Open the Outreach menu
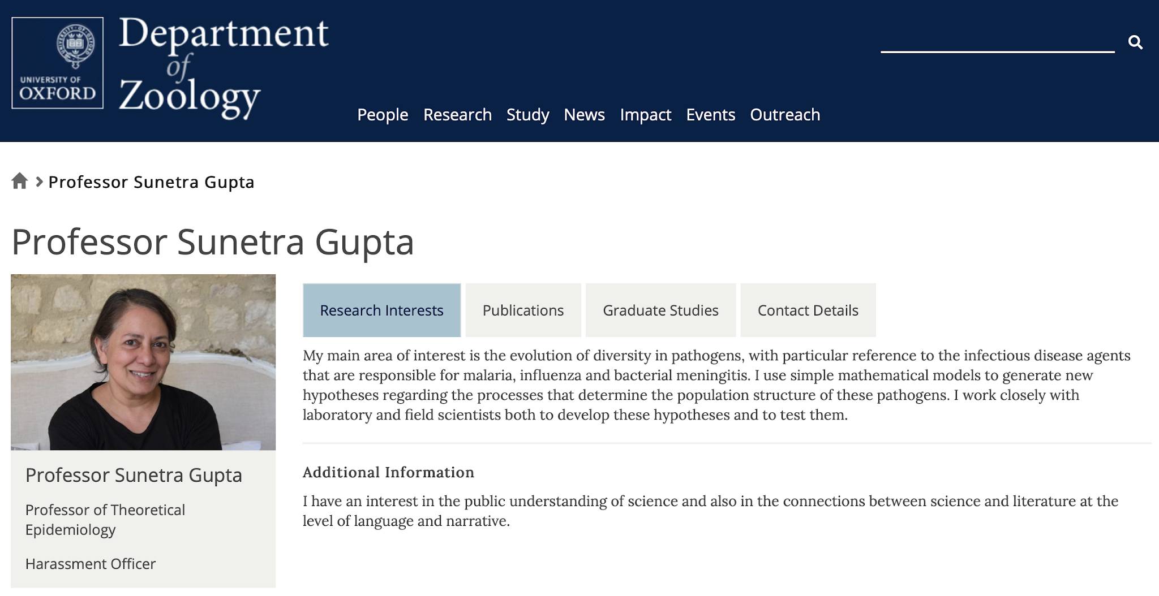Viewport: 1159px width, 596px height. [x=785, y=115]
